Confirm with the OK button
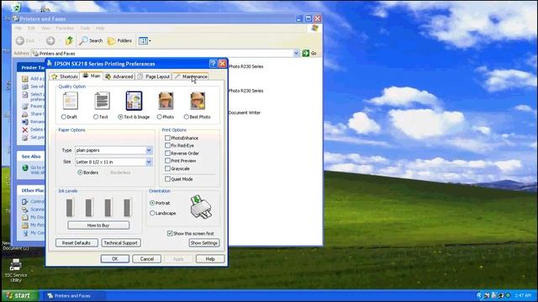 click(x=115, y=259)
